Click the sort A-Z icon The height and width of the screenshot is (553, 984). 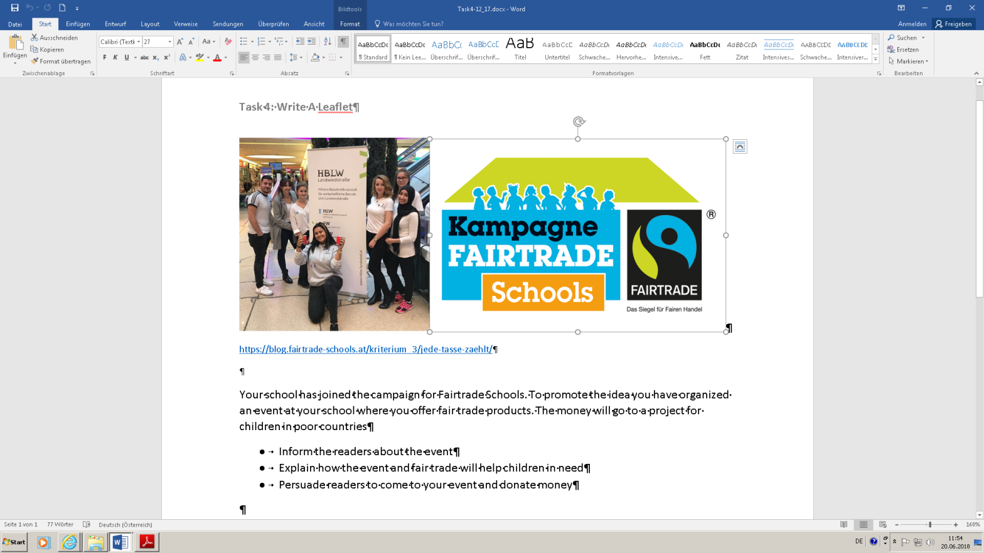tap(328, 41)
